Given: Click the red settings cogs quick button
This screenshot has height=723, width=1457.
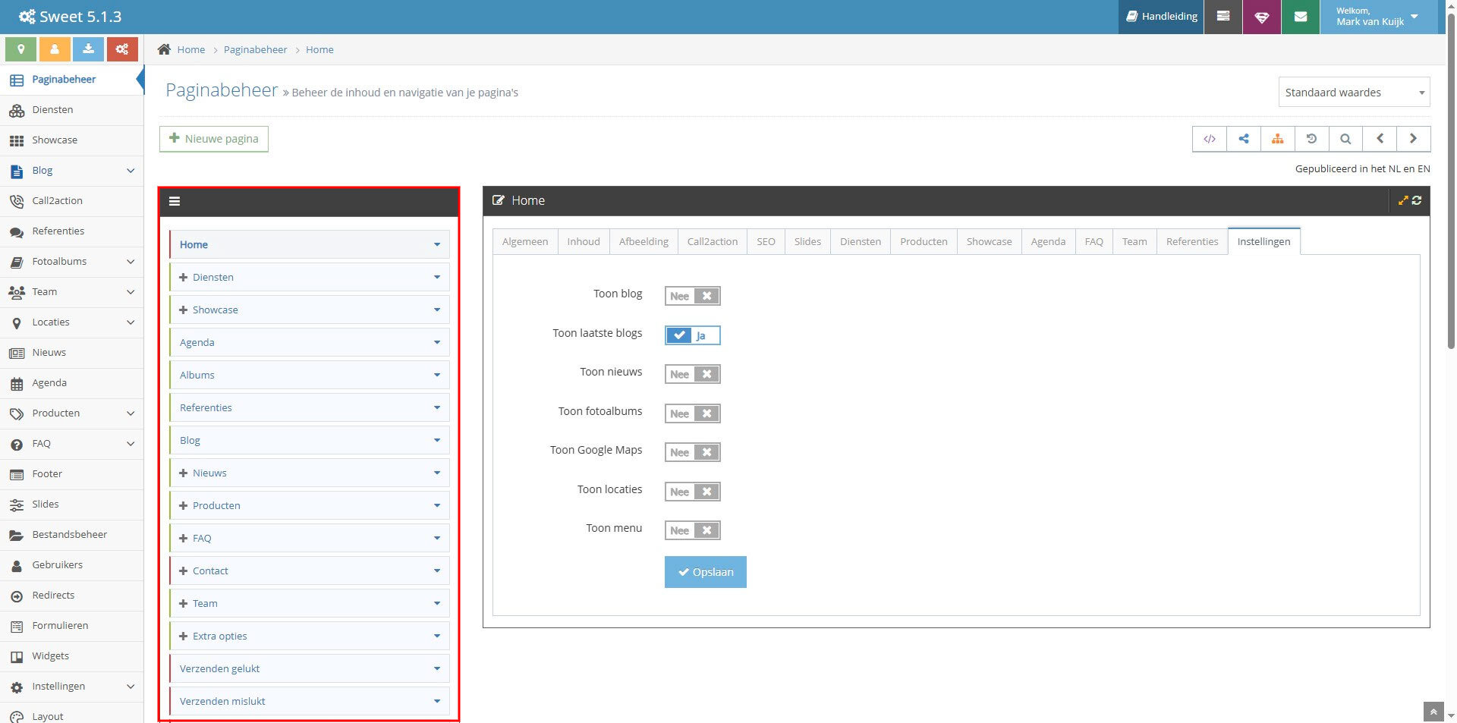Looking at the screenshot, I should tap(122, 49).
